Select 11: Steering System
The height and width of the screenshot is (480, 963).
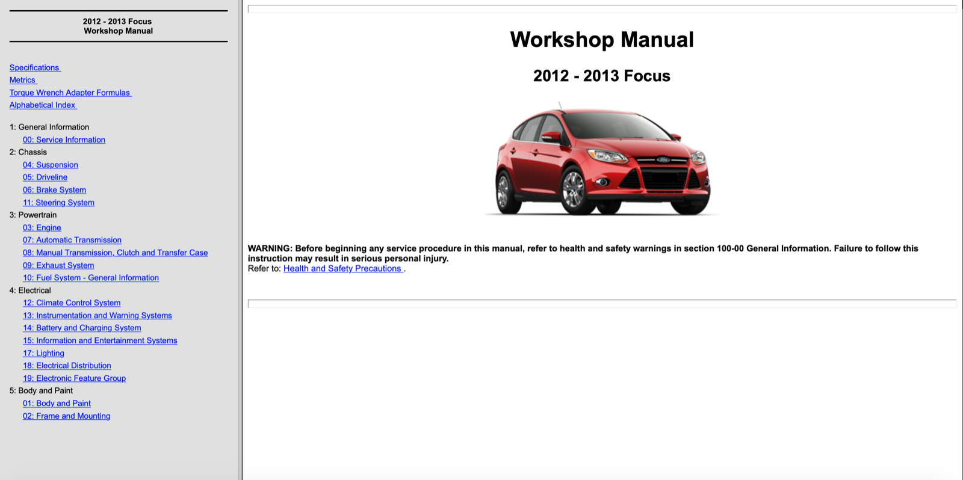coord(58,203)
